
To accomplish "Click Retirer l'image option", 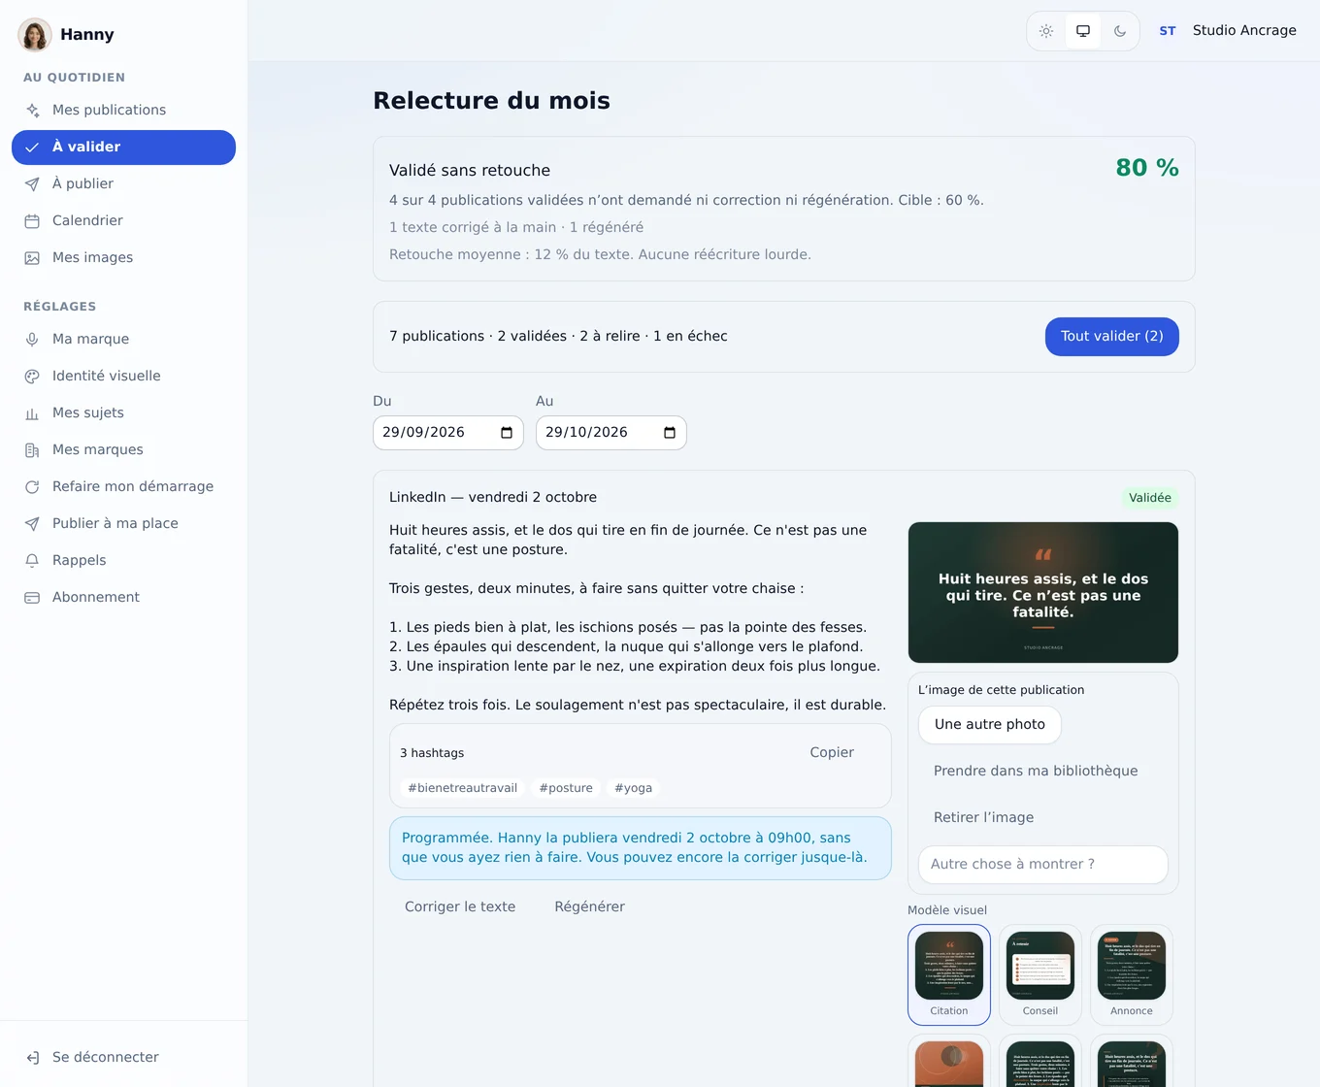I will click(x=983, y=817).
